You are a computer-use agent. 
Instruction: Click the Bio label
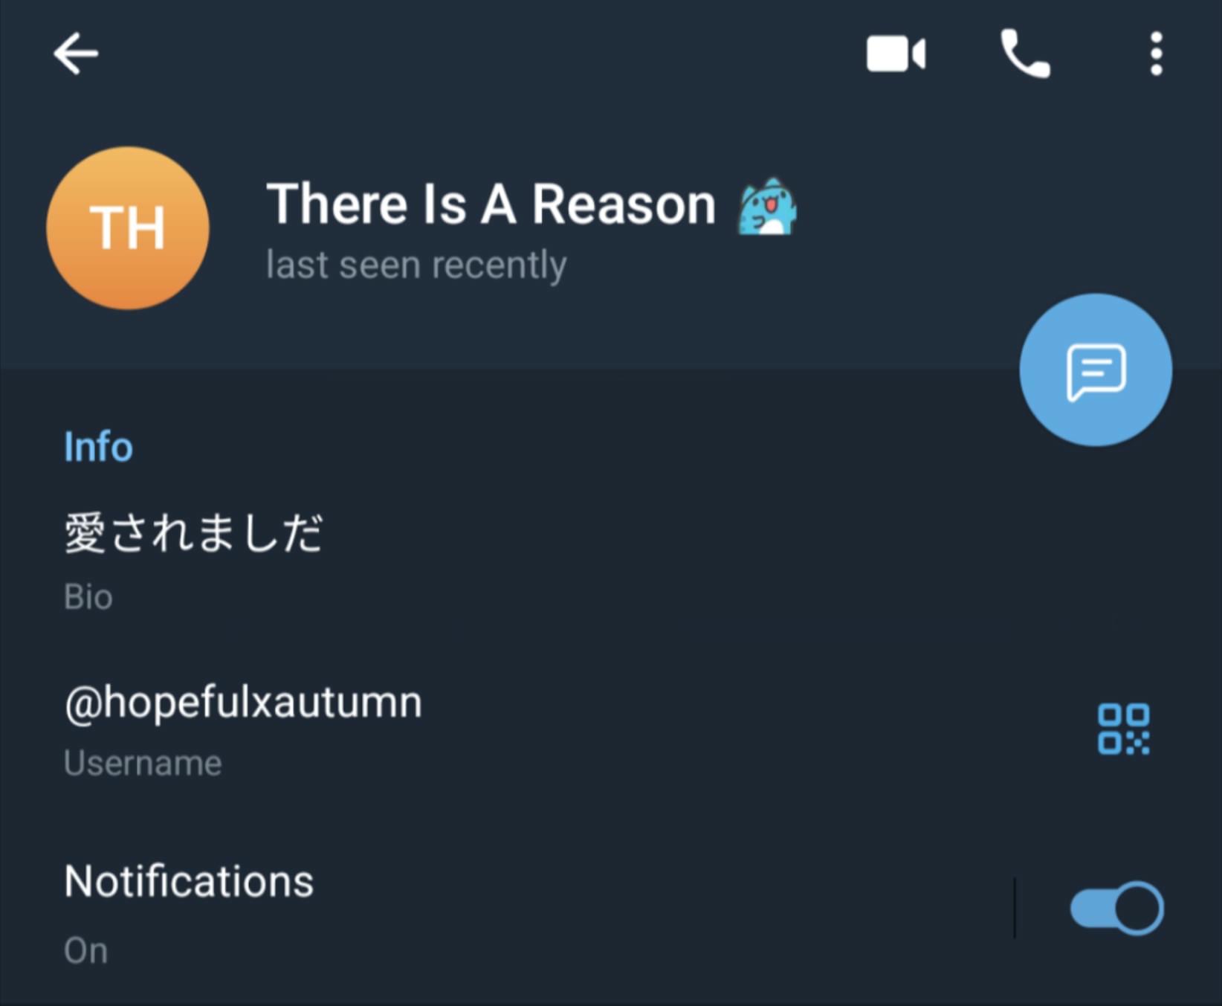pos(88,597)
